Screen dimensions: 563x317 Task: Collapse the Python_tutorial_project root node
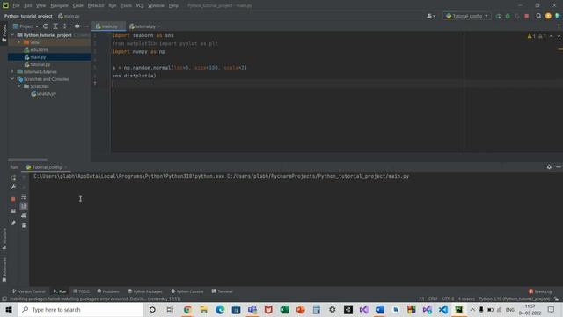click(12, 35)
